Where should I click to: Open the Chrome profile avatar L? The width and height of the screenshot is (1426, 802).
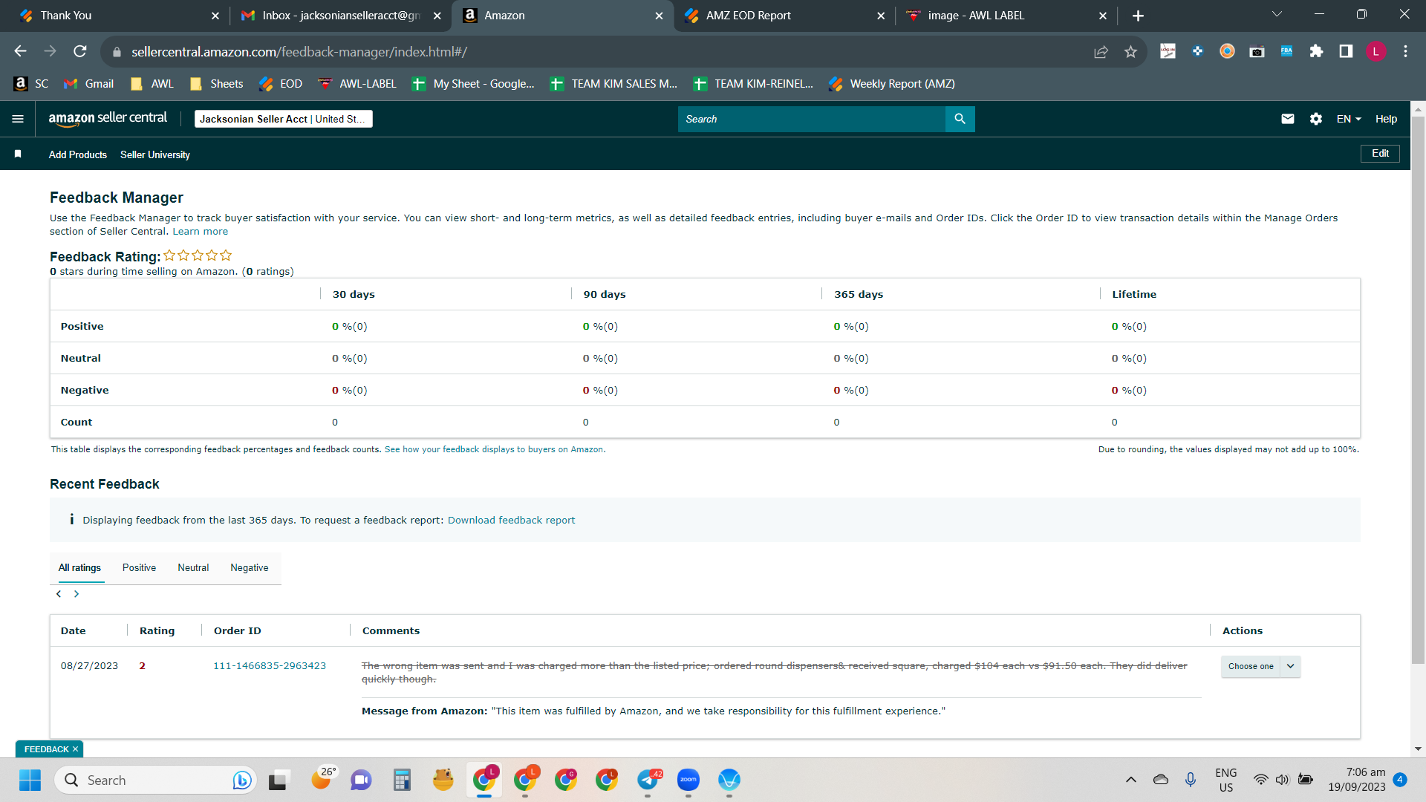tap(1375, 51)
